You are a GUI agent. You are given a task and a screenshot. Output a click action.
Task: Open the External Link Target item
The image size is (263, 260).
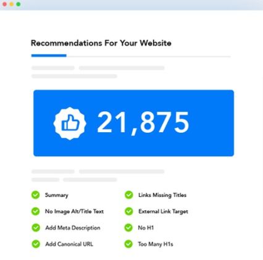coord(163,211)
